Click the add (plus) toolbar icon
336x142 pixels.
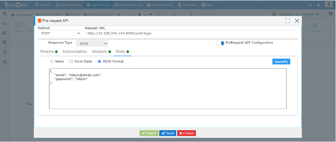pyautogui.click(x=118, y=14)
